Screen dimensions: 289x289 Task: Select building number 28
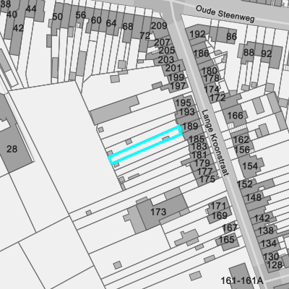(12, 149)
